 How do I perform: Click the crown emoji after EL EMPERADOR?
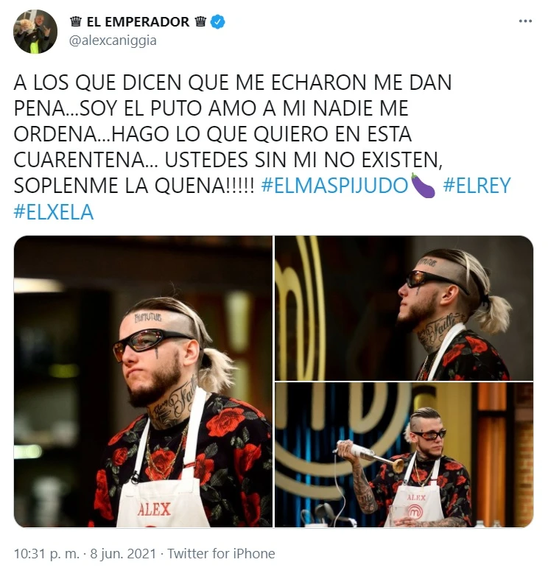tap(200, 22)
